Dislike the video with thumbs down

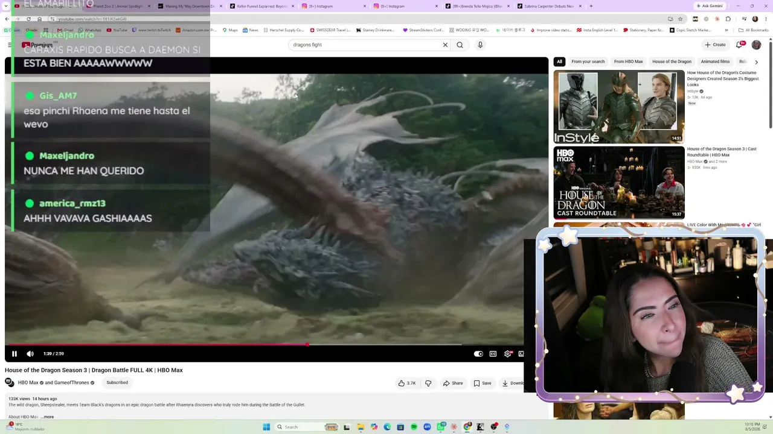428,383
